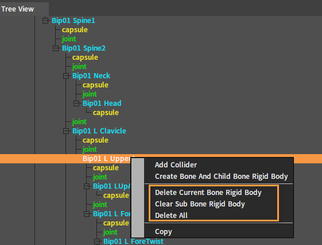This screenshot has height=245, width=322.
Task: Select capsule under Bip01 Spine1
Action: click(75, 30)
